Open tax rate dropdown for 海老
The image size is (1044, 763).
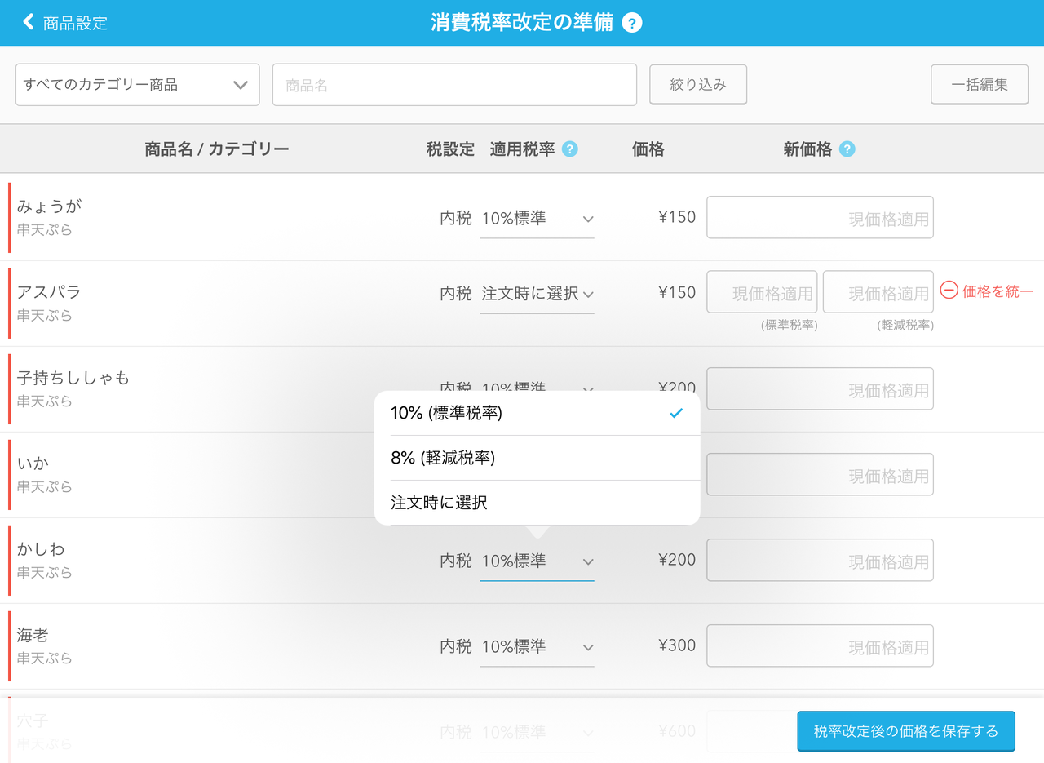coord(537,647)
